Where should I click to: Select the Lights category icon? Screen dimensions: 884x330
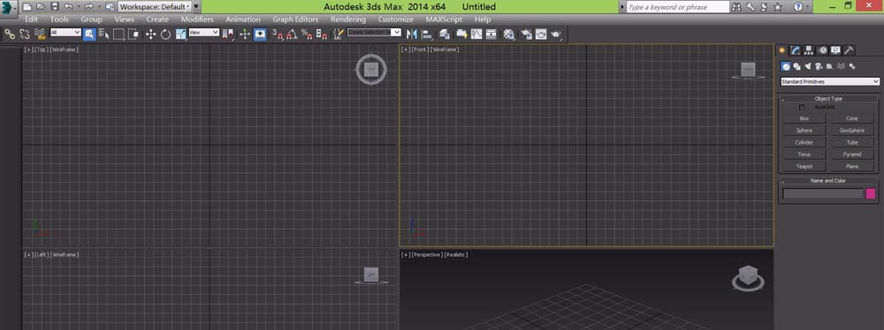808,66
